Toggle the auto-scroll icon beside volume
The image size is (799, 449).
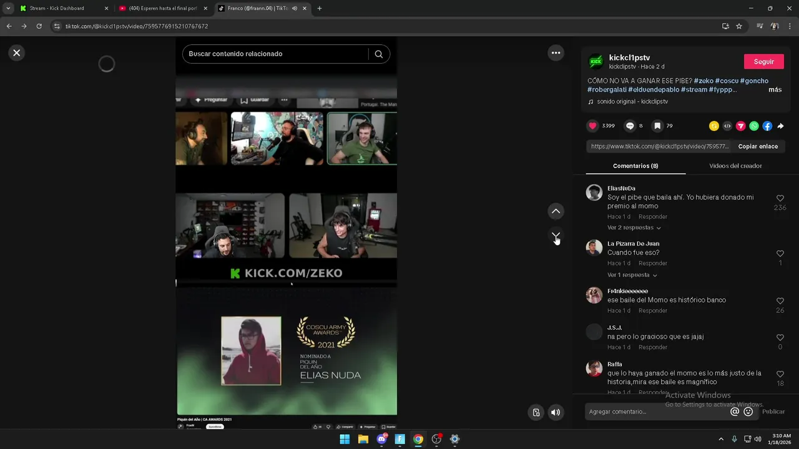coord(536,412)
